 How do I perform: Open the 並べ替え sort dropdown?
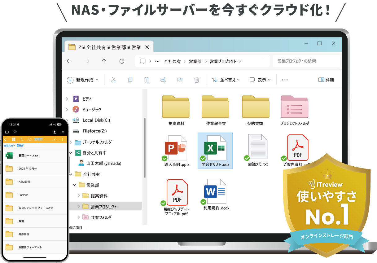pos(226,80)
